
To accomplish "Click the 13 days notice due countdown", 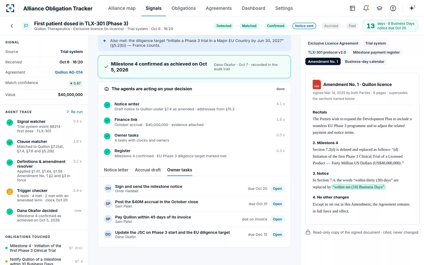I will (x=390, y=26).
